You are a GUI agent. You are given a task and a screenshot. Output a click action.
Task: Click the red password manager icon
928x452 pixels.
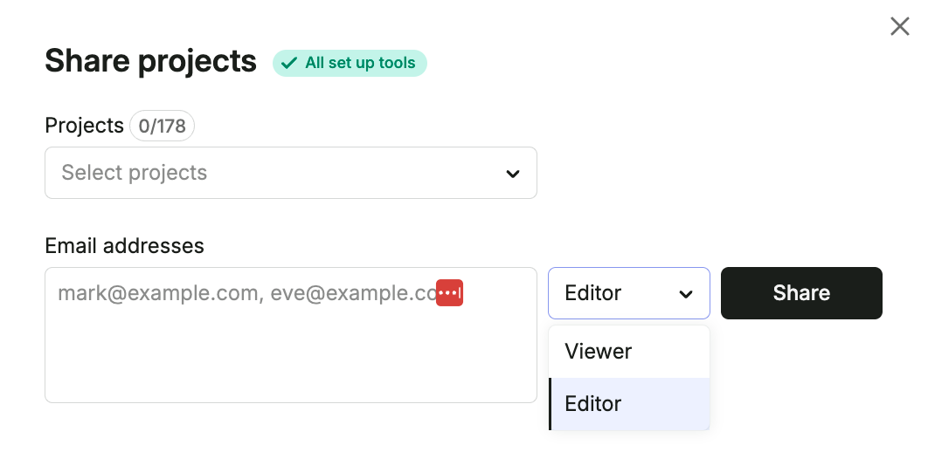pos(449,293)
